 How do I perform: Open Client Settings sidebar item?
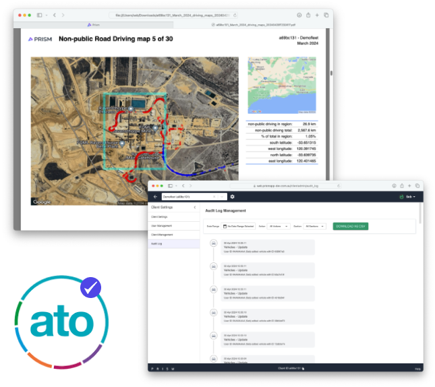(174, 216)
